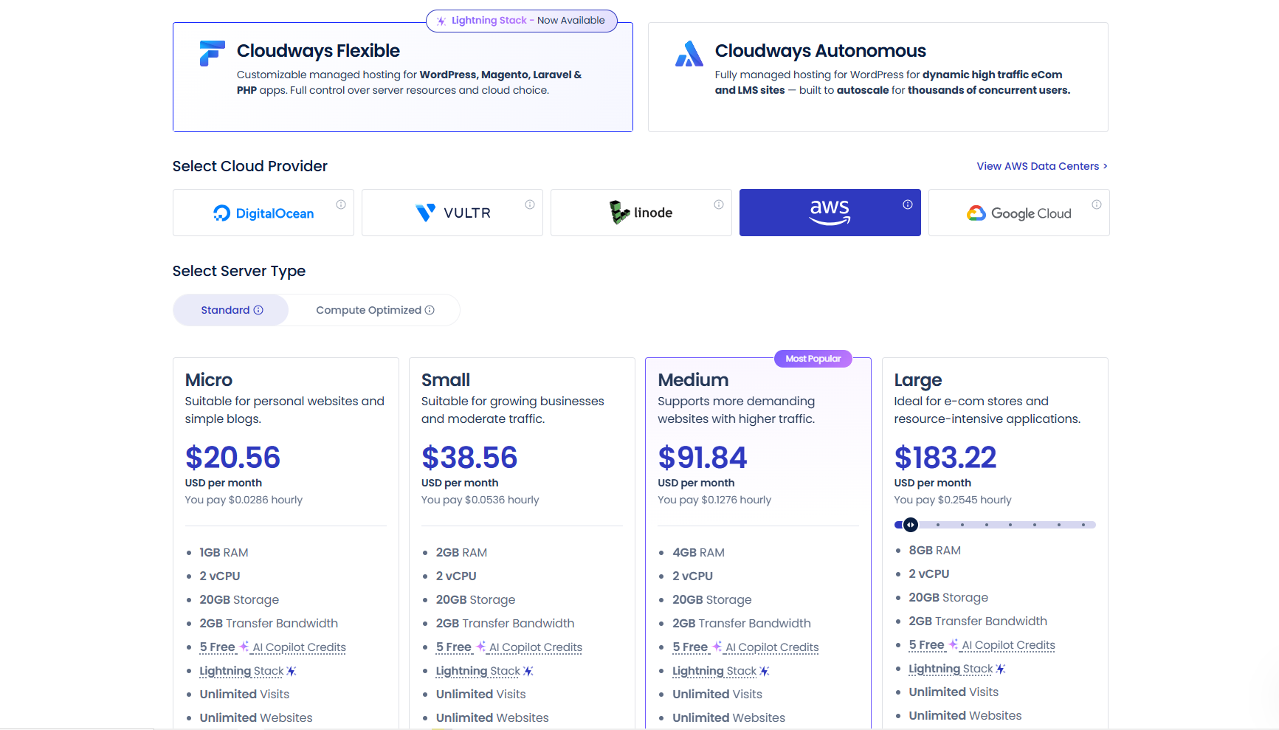1279x730 pixels.
Task: Open Medium plan 5 Free AI Copilot Credits link
Action: pos(745,647)
